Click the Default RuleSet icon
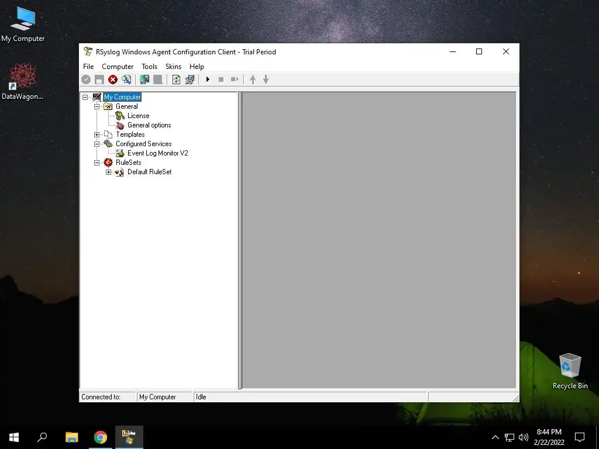The height and width of the screenshot is (449, 599). point(119,172)
